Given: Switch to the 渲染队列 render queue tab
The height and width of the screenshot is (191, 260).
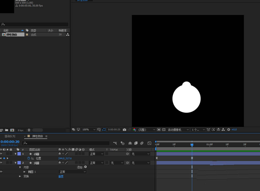Looking at the screenshot, I should click(x=10, y=136).
